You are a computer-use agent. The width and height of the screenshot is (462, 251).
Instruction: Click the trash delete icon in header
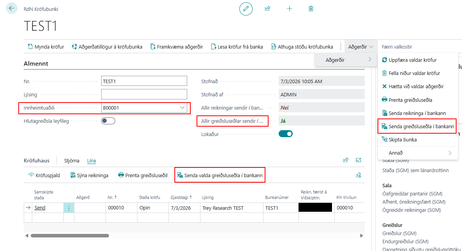[x=311, y=9]
